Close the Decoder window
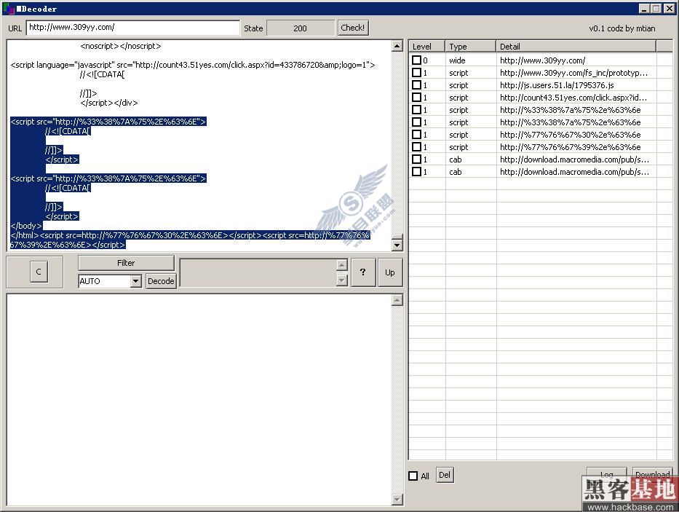 (669, 8)
